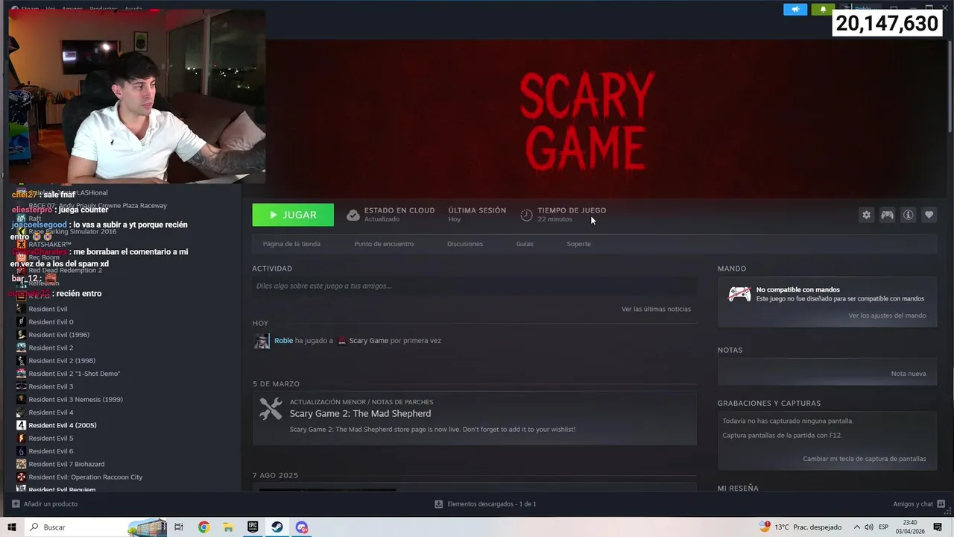Screen dimensions: 954x537
Task: Open the Steam announcements megaphone icon
Action: (x=795, y=10)
